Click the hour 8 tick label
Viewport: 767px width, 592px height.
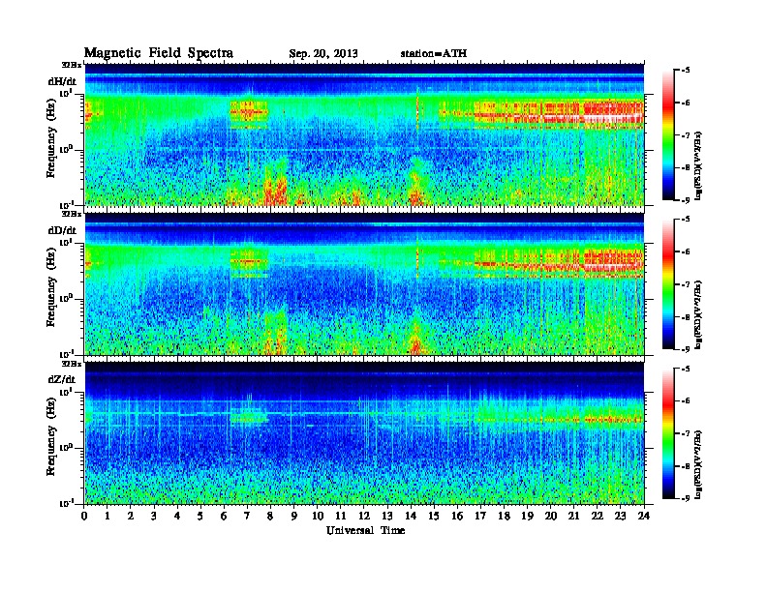[271, 516]
